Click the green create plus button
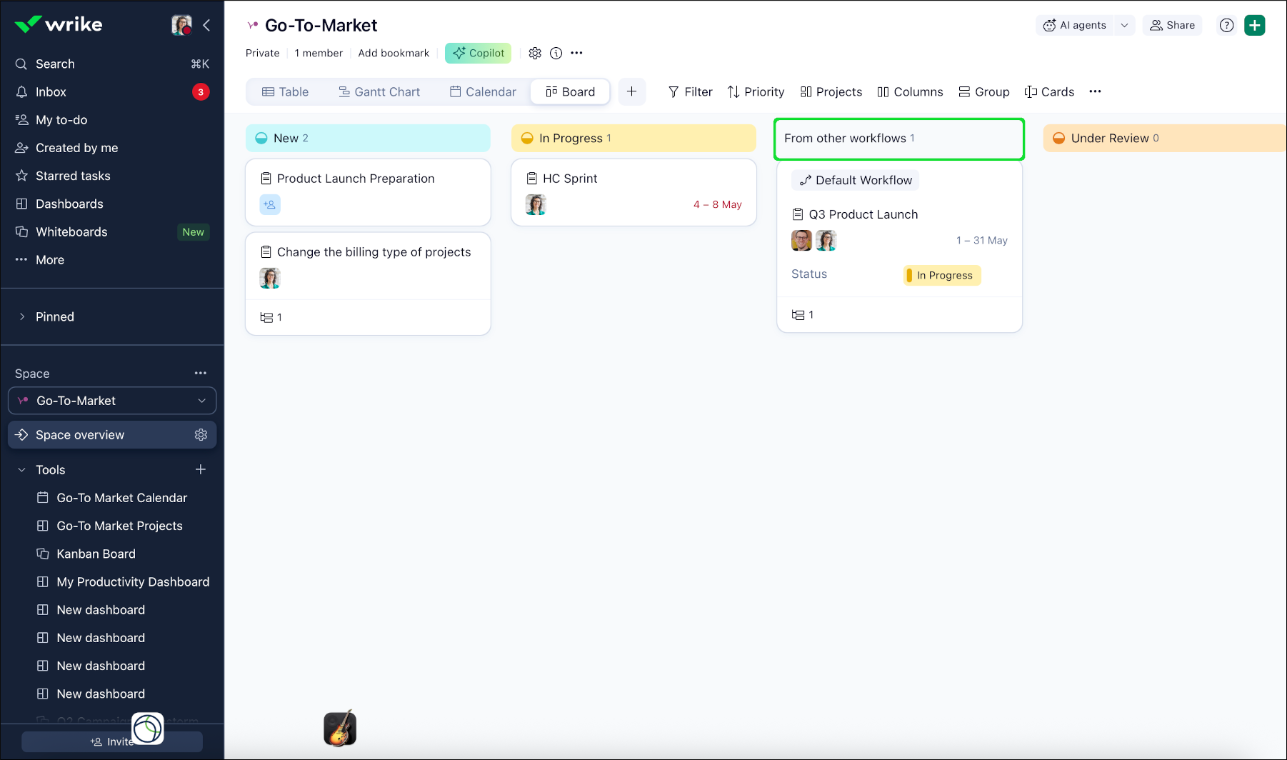This screenshot has height=760, width=1287. coord(1255,25)
